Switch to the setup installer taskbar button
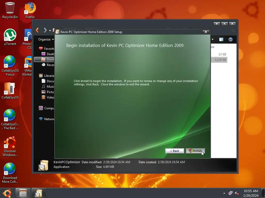 pyautogui.click(x=39, y=193)
